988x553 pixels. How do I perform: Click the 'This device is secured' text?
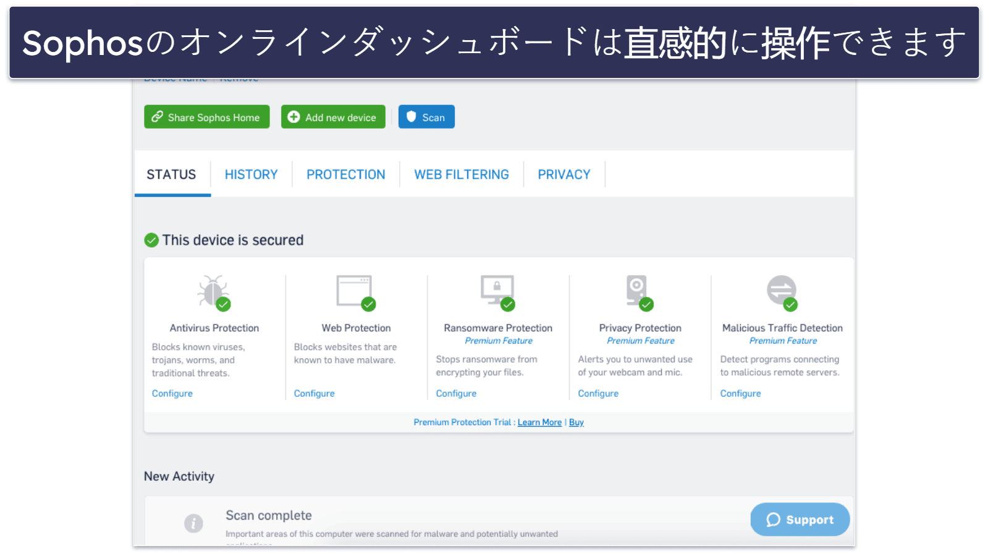tap(233, 240)
